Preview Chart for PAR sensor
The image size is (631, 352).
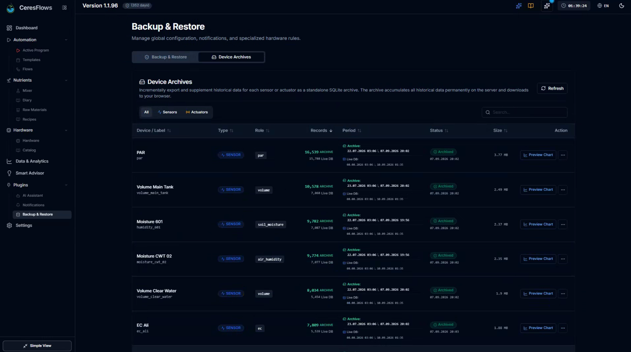point(538,155)
